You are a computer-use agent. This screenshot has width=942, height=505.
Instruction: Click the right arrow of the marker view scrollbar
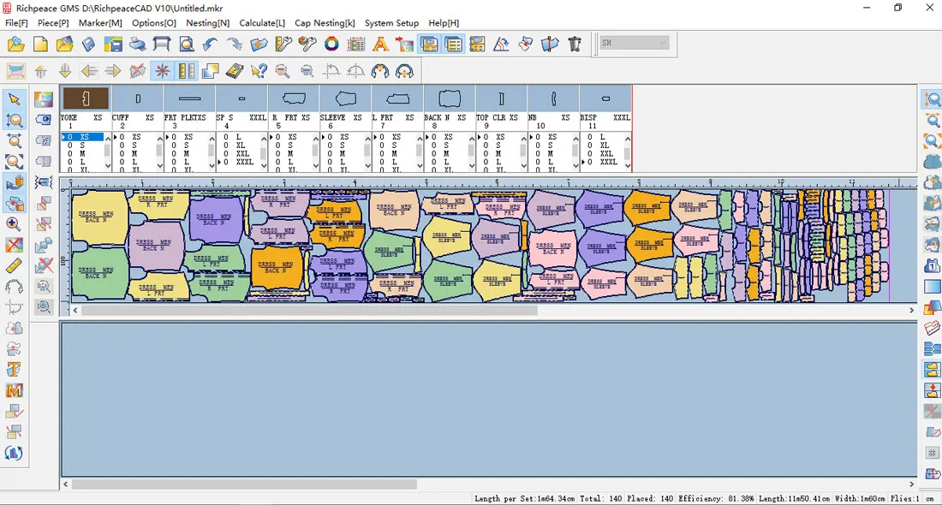click(910, 311)
